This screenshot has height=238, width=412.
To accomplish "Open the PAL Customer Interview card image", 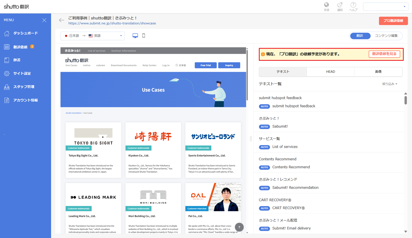I will pyautogui.click(x=213, y=197).
